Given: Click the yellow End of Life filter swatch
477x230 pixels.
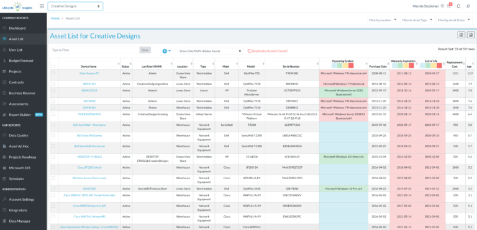Looking at the screenshot, I should [434, 65].
